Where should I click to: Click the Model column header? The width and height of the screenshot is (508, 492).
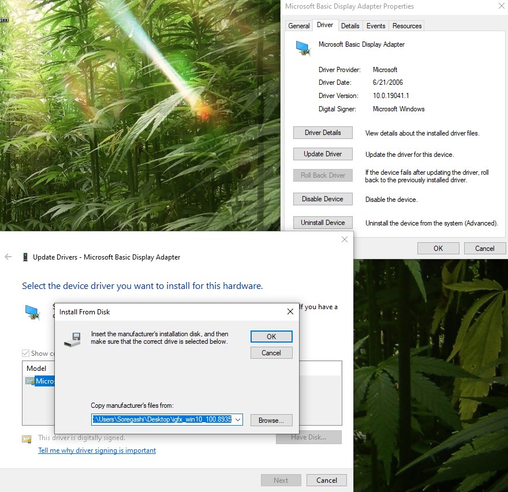pyautogui.click(x=36, y=369)
